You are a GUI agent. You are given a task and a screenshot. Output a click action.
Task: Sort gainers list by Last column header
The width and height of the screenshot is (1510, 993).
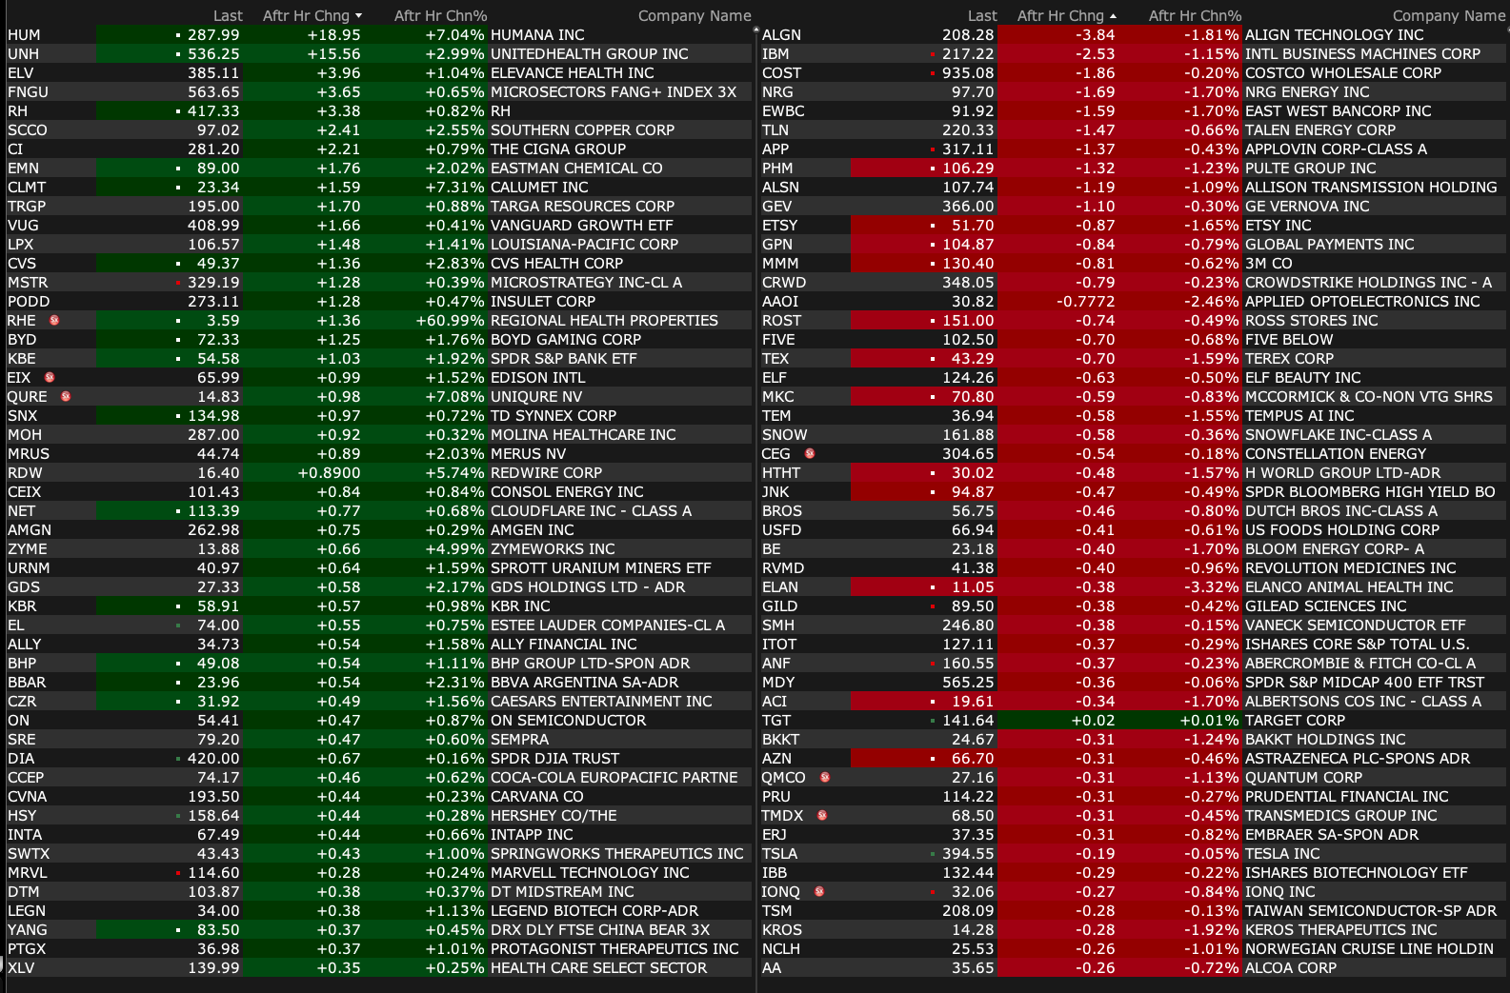(228, 16)
